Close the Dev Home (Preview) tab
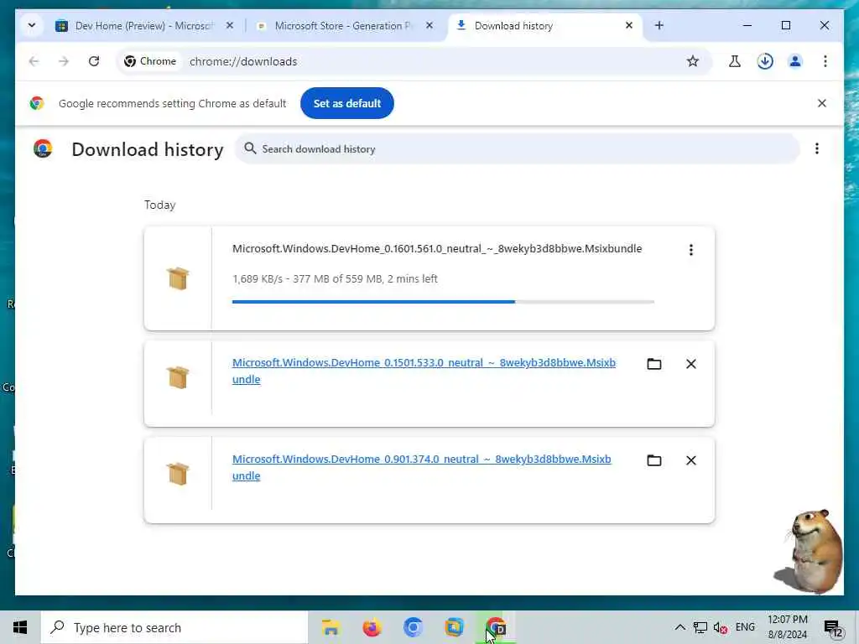 (x=230, y=25)
